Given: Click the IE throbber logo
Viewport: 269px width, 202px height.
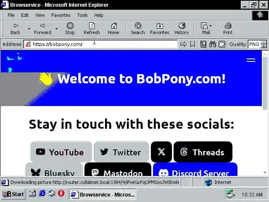Looking at the screenshot, I should click(260, 15).
